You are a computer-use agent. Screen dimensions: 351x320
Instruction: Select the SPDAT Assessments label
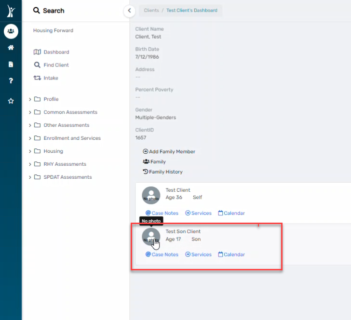coord(67,177)
